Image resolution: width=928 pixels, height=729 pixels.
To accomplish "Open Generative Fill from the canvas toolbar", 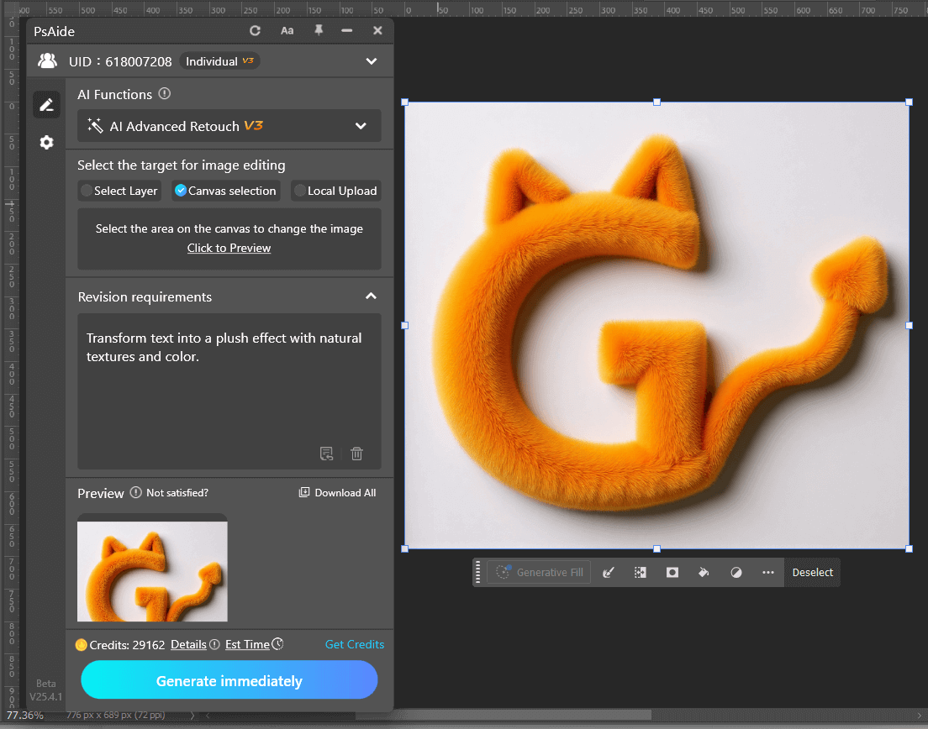I will click(538, 572).
